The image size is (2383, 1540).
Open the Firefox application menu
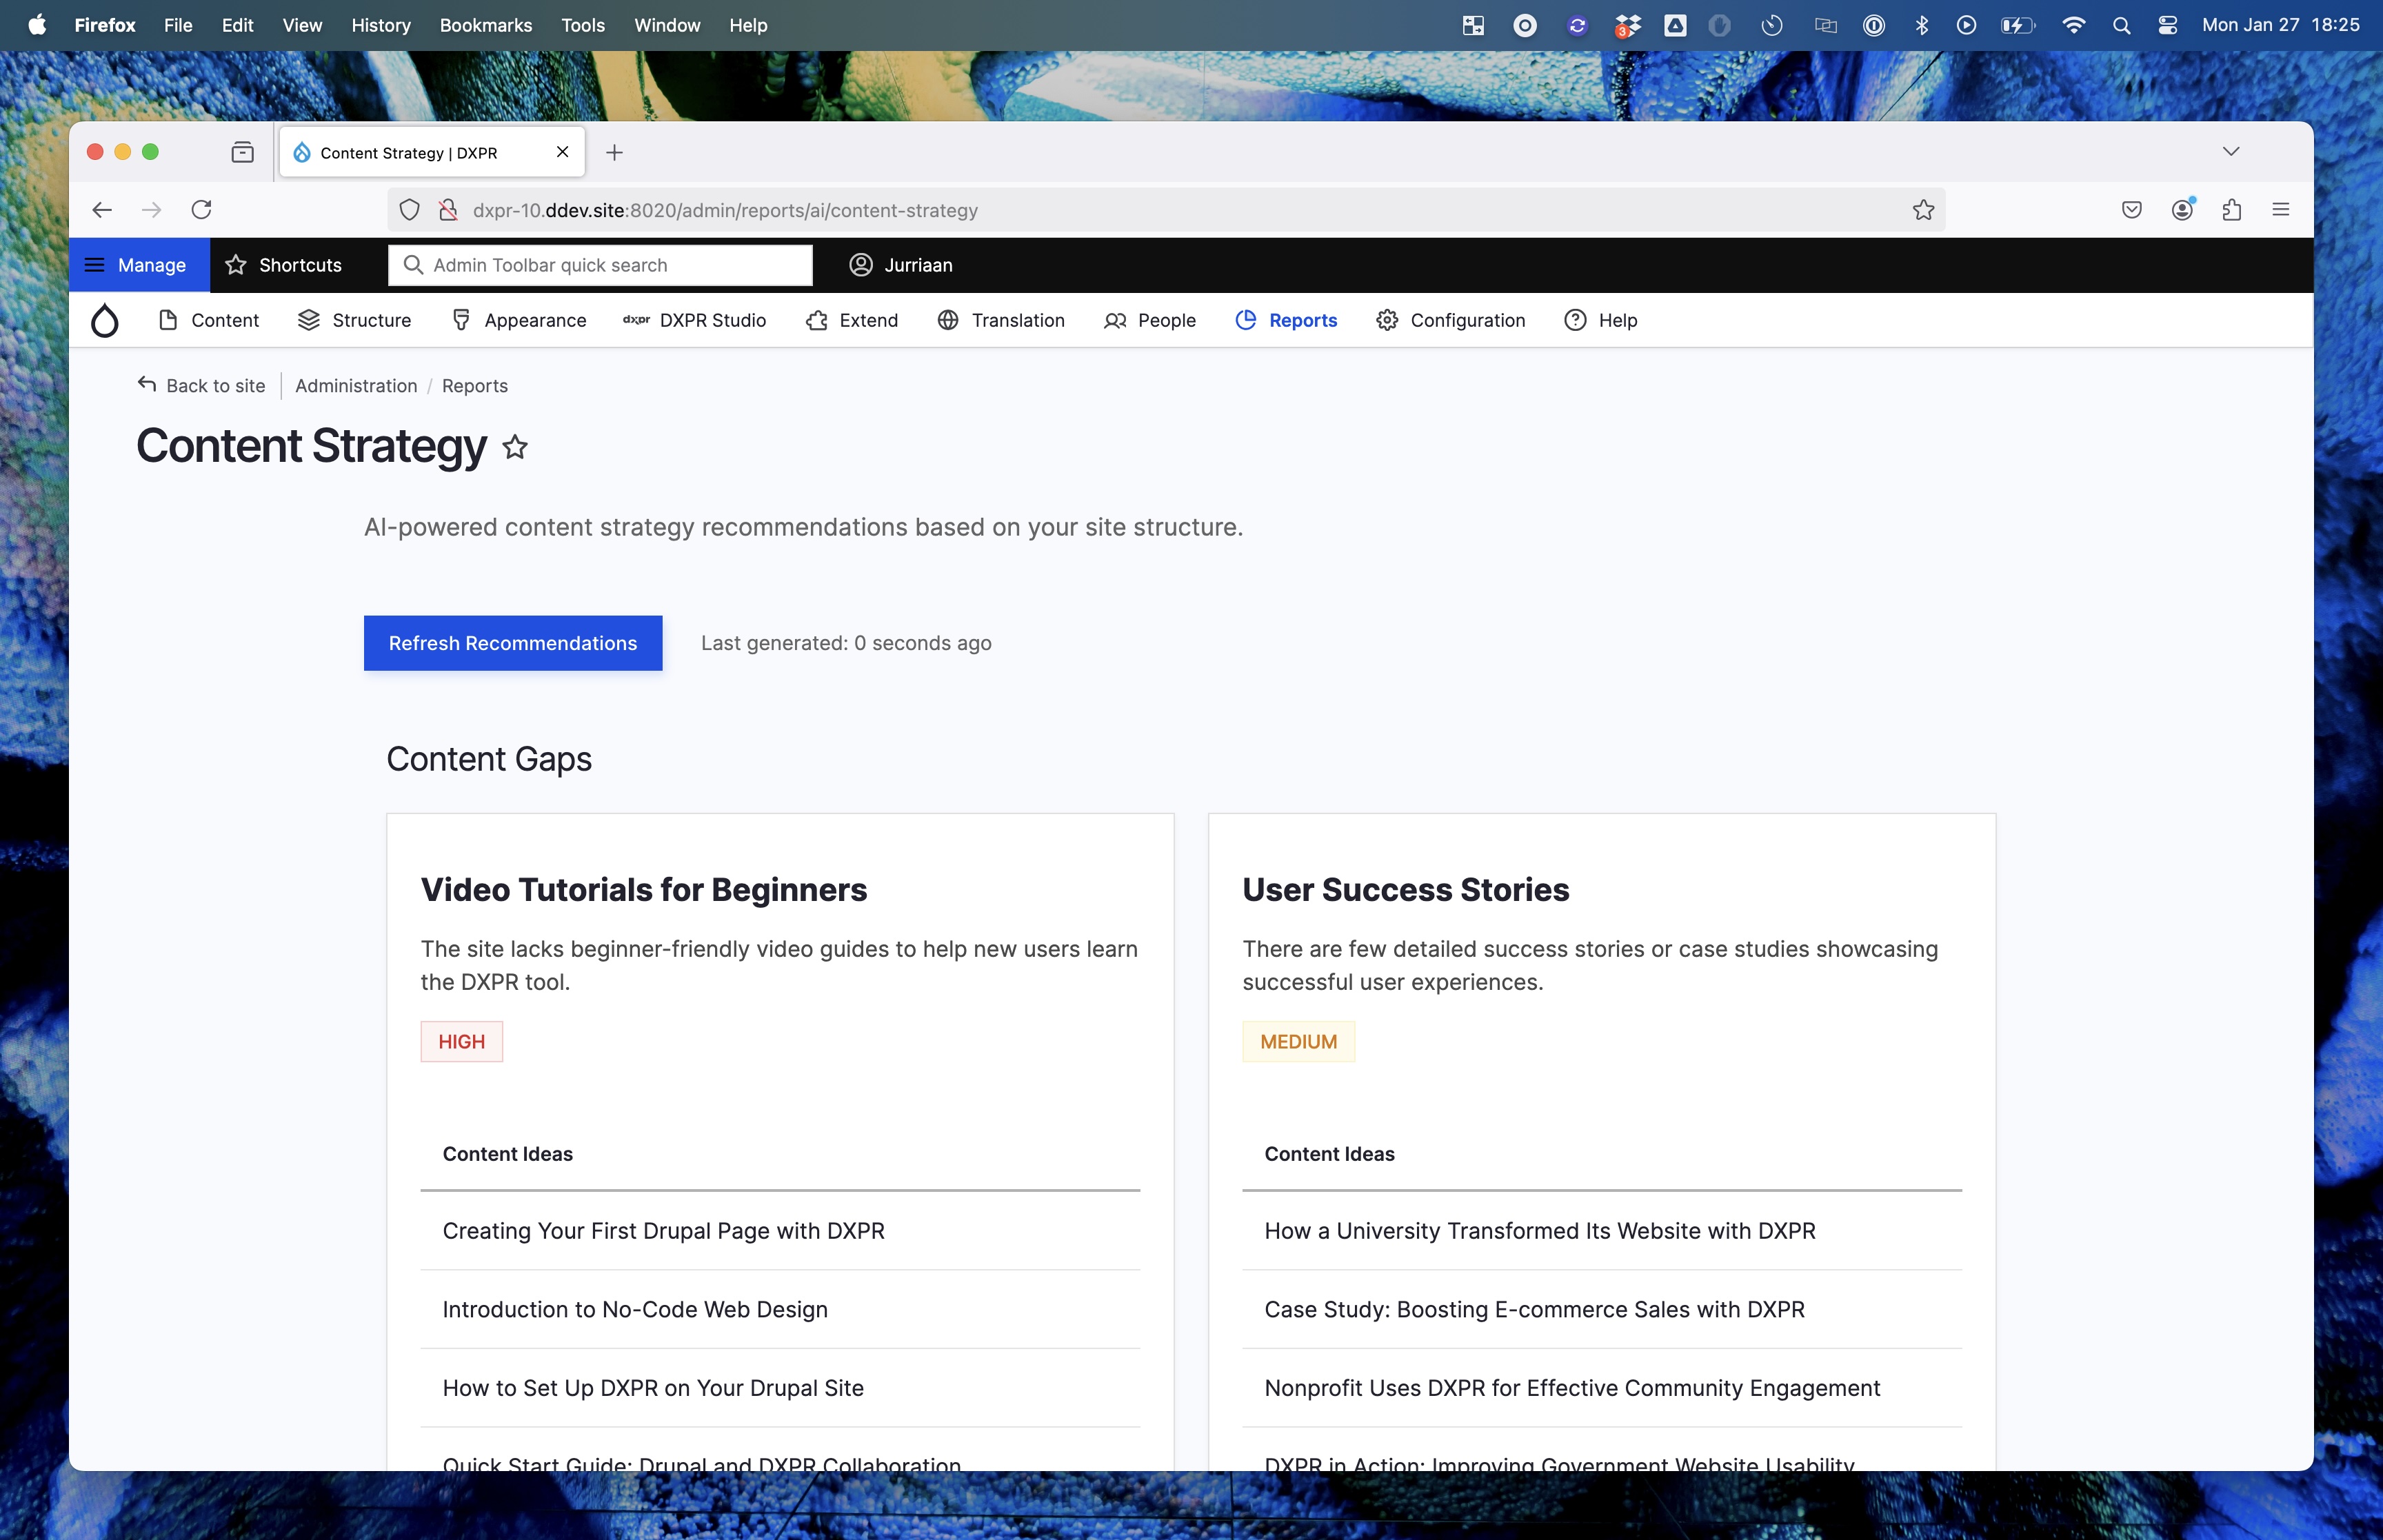tap(2281, 210)
